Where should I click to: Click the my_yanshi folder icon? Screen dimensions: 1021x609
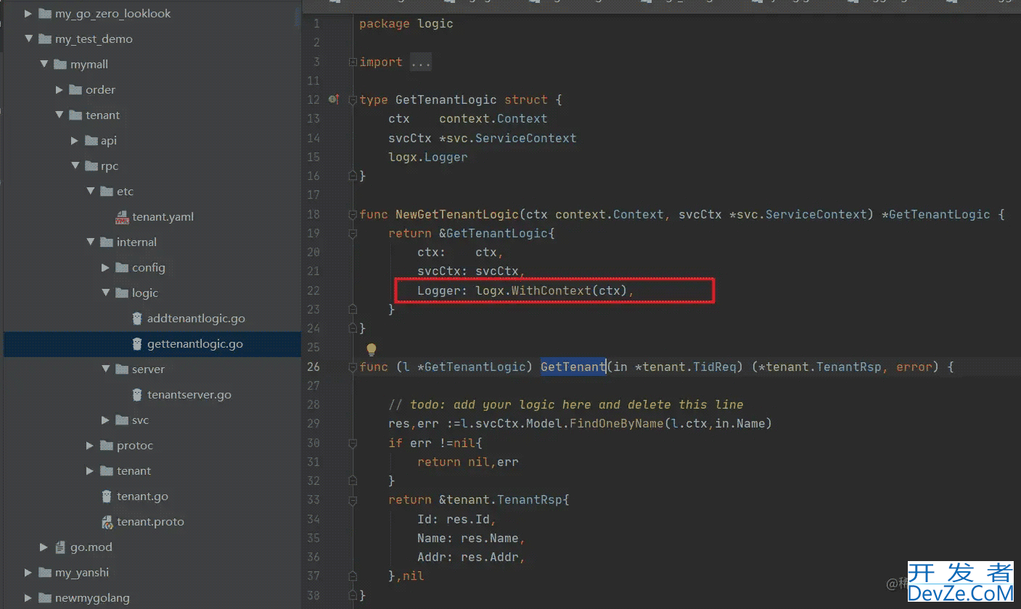45,573
